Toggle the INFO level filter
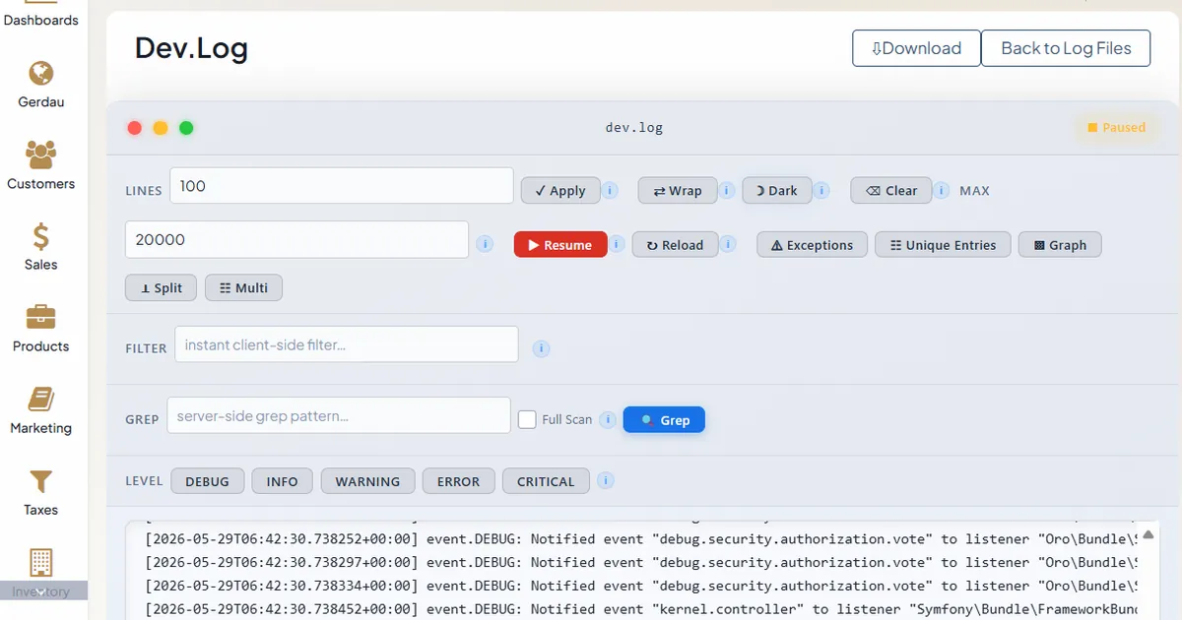Viewport: 1182px width, 620px height. (282, 481)
